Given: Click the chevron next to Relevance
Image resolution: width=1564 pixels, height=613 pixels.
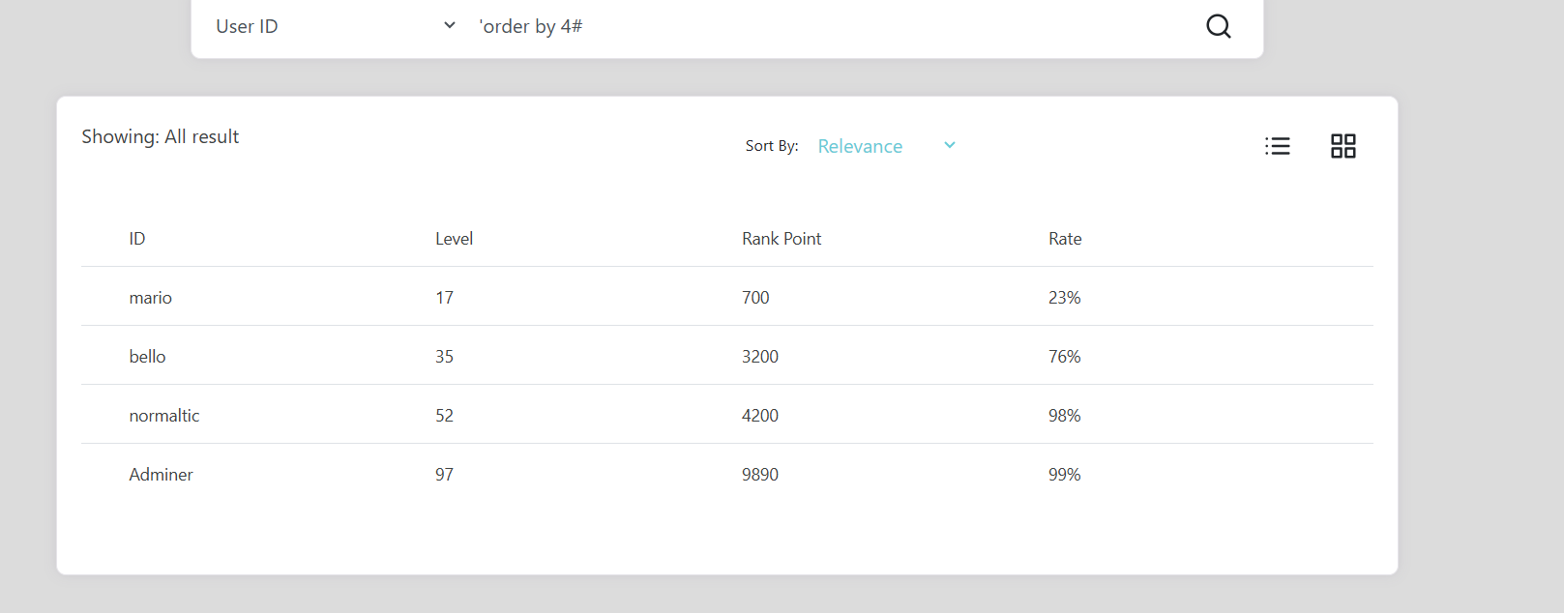Looking at the screenshot, I should [950, 145].
